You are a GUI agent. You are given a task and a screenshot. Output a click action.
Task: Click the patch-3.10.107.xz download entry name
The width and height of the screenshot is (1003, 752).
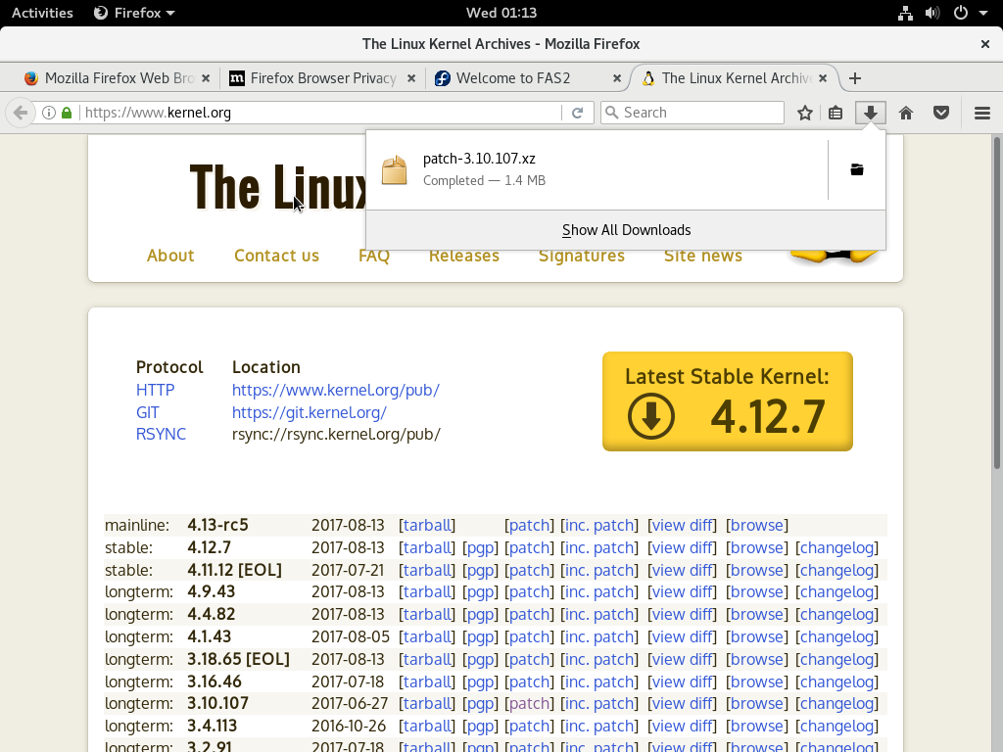click(x=479, y=159)
